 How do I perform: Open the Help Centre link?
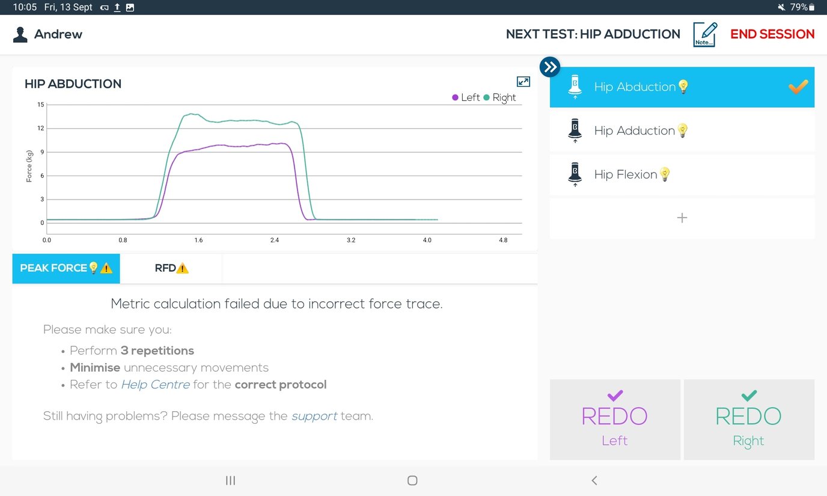(x=155, y=384)
